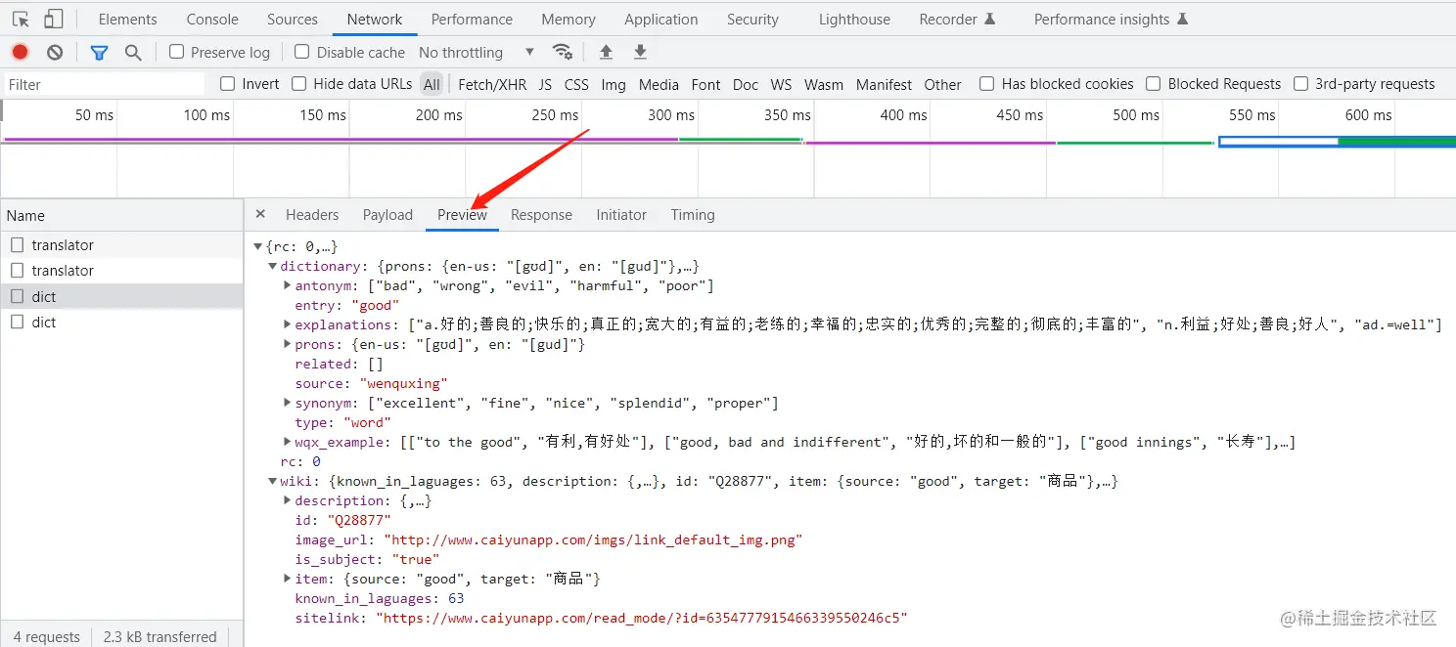
Task: Collapse the root rc object
Action: (x=258, y=246)
